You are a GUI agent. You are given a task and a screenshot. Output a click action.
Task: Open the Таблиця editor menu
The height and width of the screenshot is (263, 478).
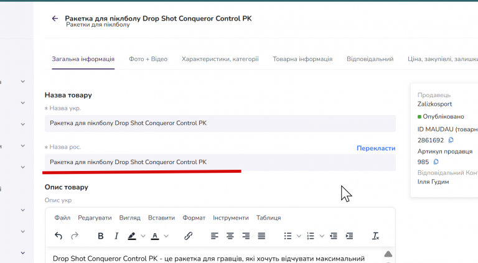coord(269,218)
